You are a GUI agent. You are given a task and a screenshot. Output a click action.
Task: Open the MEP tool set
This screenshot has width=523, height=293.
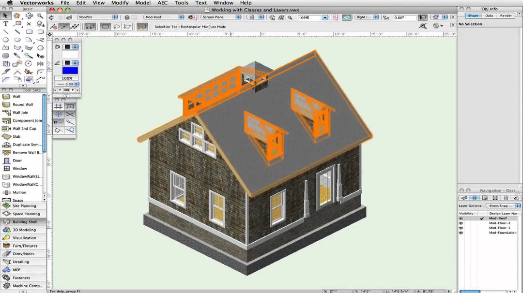pyautogui.click(x=23, y=270)
